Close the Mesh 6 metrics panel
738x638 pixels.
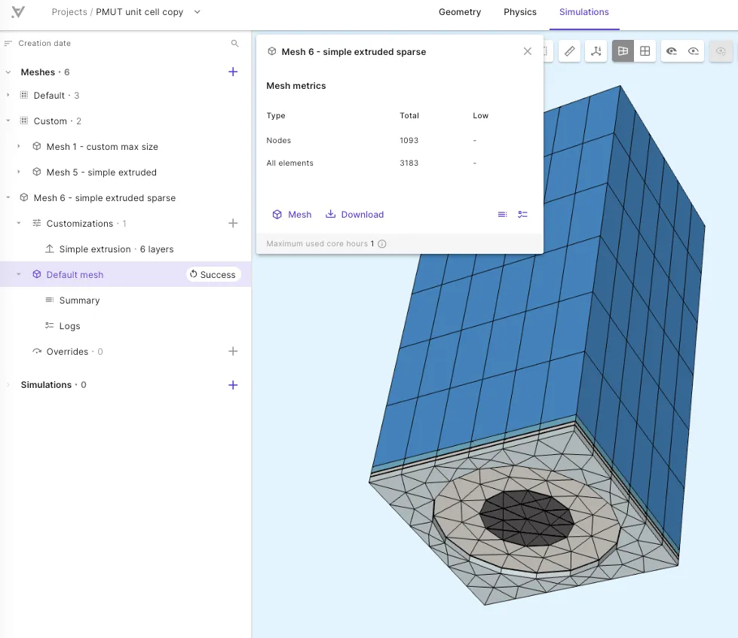(528, 51)
